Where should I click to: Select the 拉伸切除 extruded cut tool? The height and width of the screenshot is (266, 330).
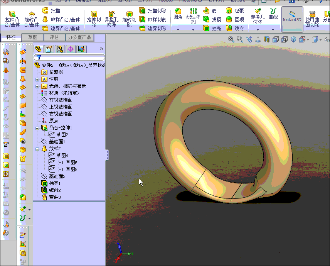coord(94,19)
